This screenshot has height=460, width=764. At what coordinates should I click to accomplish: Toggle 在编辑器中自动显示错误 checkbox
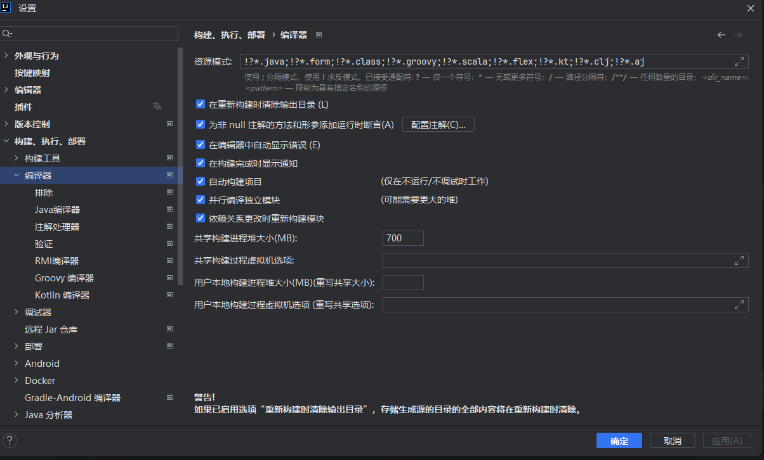click(201, 144)
